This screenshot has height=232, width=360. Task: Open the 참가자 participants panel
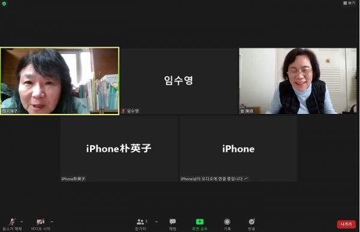[141, 224]
